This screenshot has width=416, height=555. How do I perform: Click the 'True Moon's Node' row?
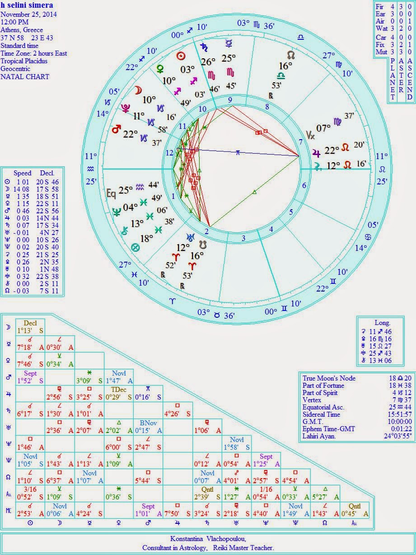(357, 378)
